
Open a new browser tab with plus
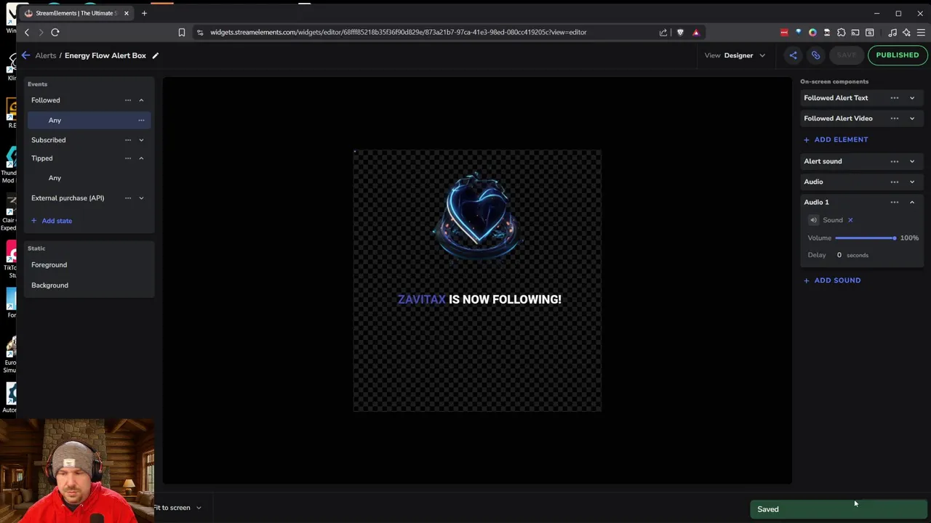(x=144, y=13)
